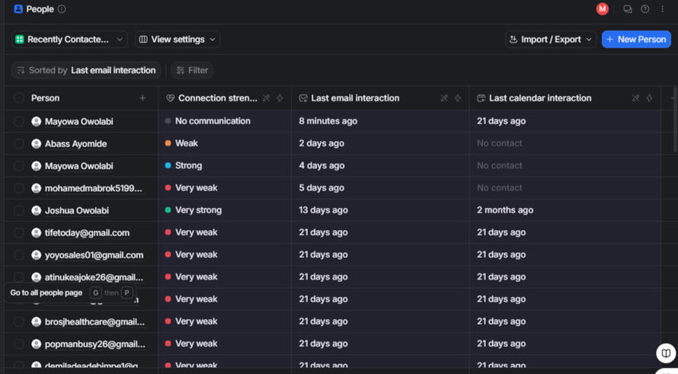Check the box beside Joshua Owolabi

click(x=19, y=210)
